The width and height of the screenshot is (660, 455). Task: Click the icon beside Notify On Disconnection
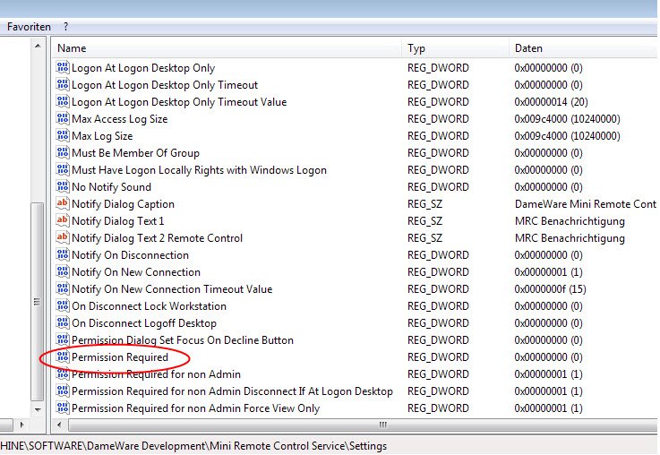[63, 255]
